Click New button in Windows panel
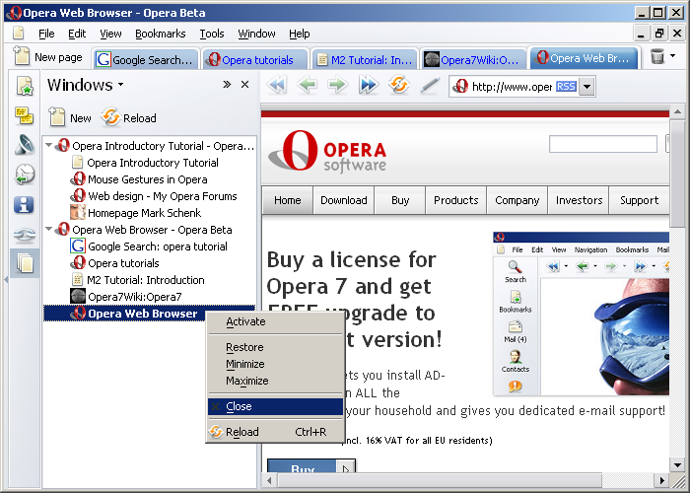Viewport: 690px width, 493px height. (70, 118)
